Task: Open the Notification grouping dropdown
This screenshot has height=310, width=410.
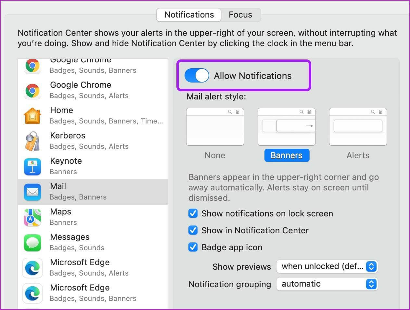Action: (327, 284)
